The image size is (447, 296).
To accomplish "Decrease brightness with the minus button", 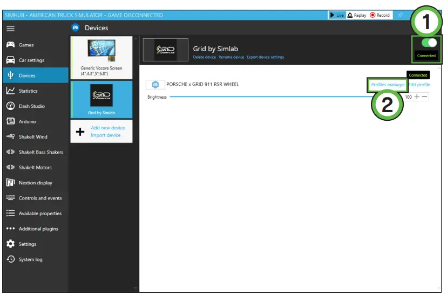I will click(x=424, y=97).
